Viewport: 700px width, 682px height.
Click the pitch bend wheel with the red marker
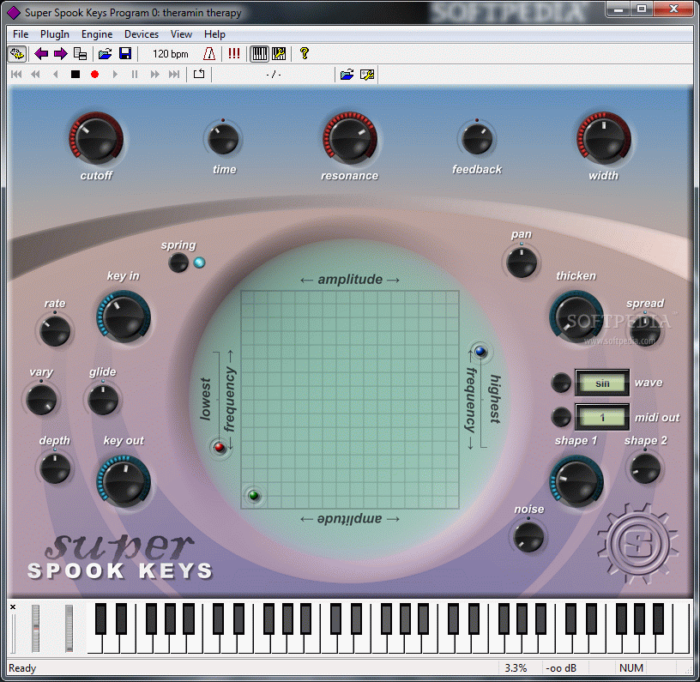(35, 629)
